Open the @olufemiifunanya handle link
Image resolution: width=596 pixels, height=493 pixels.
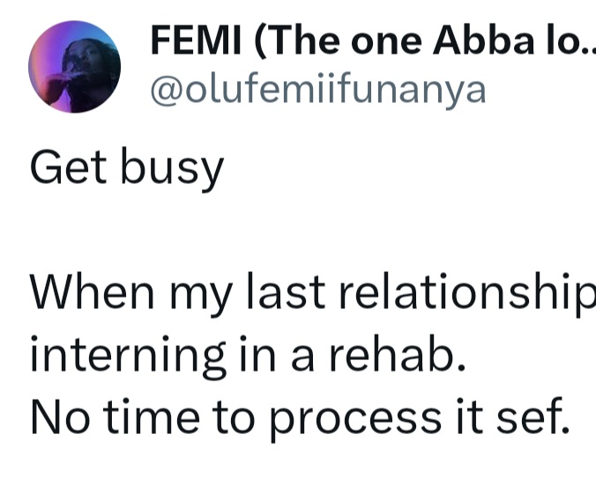click(318, 89)
